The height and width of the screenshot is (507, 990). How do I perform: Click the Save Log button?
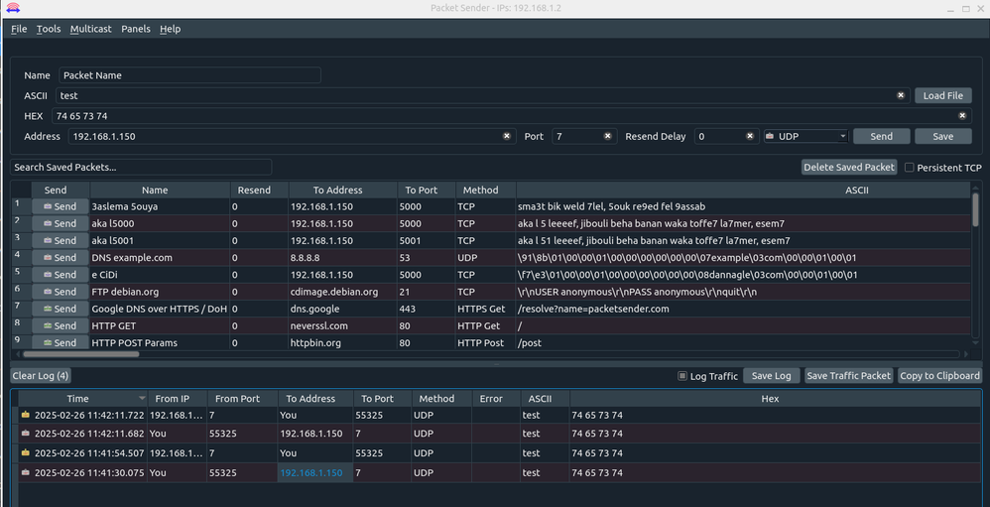point(772,376)
